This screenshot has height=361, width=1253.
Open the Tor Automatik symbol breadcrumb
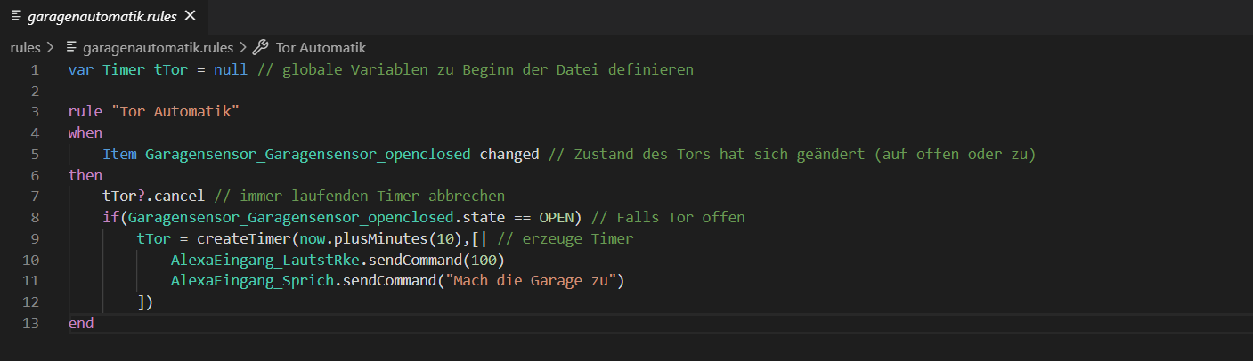click(321, 47)
